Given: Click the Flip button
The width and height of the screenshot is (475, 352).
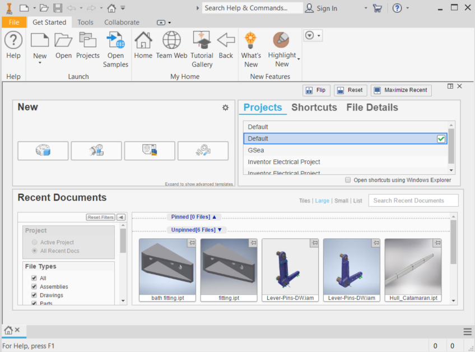Looking at the screenshot, I should 316,90.
